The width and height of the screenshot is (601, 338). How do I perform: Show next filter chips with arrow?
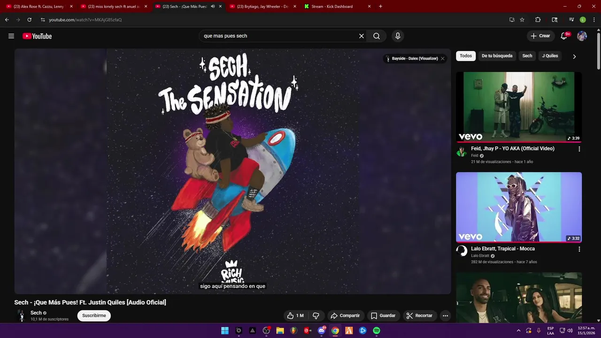pos(574,56)
